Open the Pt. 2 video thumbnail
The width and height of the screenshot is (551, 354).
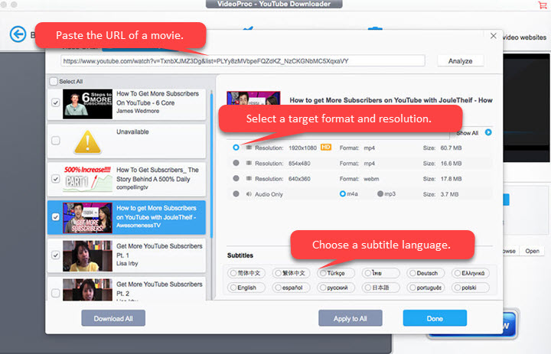[87, 290]
